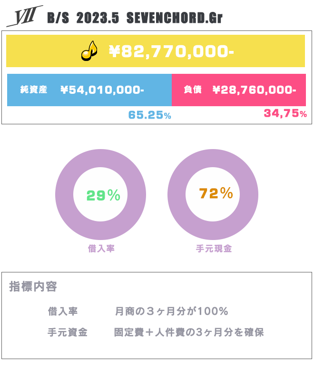
Task: Select the ¥28,760,000- liabilities amount
Action: coord(254,90)
